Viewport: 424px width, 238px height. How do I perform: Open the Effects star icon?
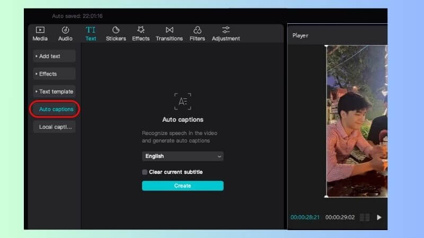click(141, 30)
